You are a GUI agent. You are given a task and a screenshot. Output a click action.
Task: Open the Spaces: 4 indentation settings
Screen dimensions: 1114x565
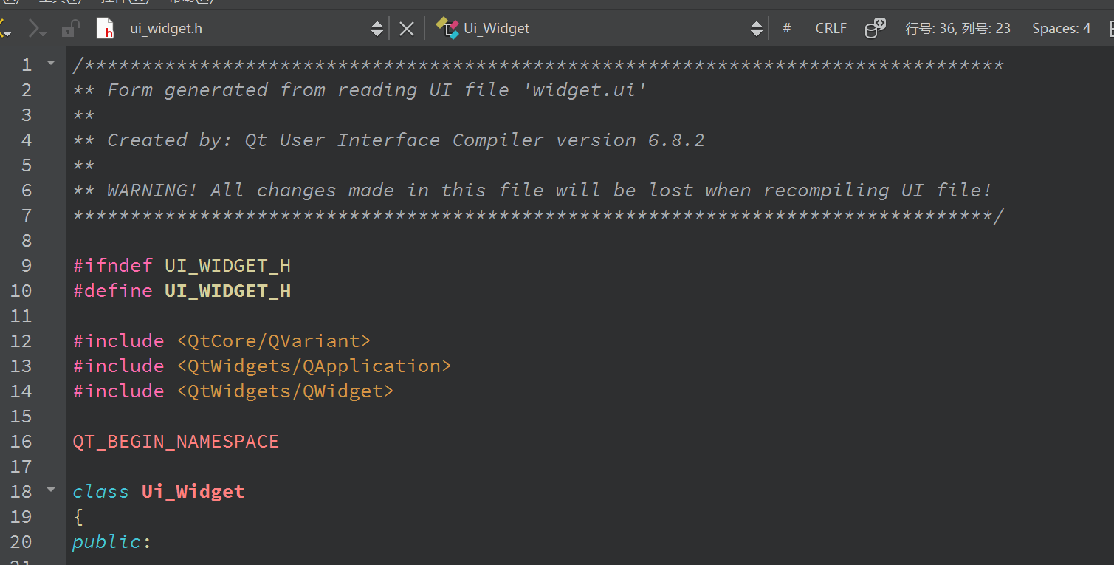pyautogui.click(x=1061, y=29)
